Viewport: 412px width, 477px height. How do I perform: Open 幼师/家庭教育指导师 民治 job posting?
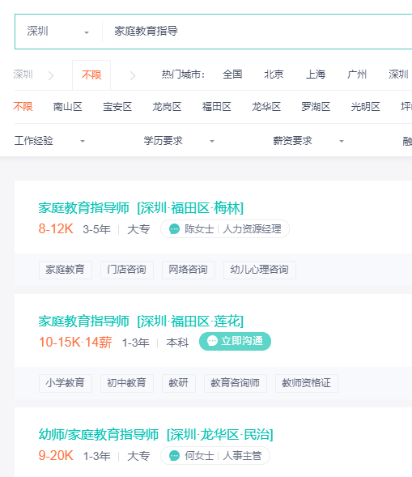click(x=155, y=435)
